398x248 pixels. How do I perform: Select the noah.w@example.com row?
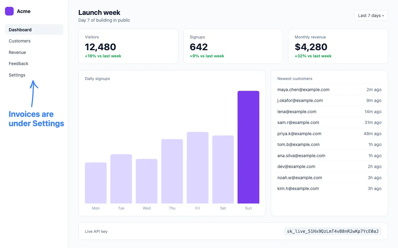tap(329, 178)
